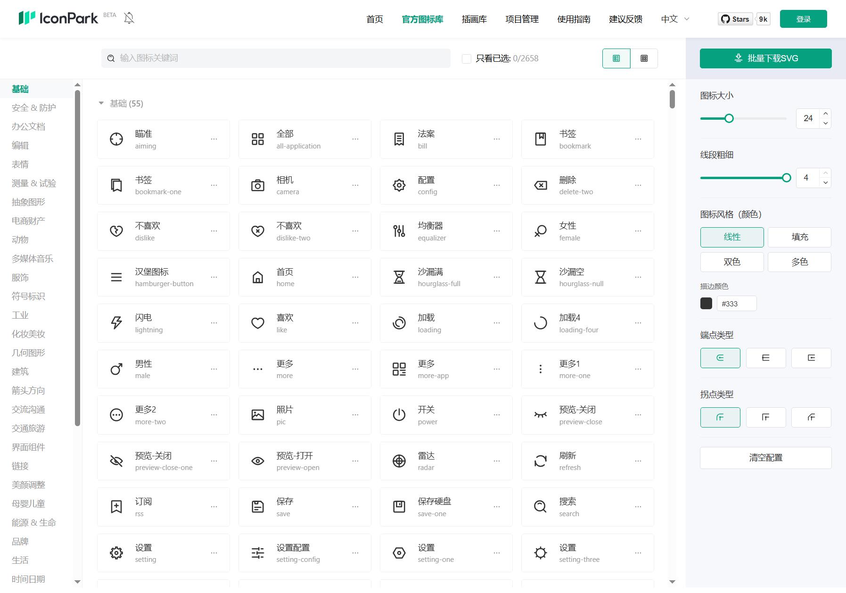Open the GitHub Stars link
Screen dimensions: 846x593
735,19
